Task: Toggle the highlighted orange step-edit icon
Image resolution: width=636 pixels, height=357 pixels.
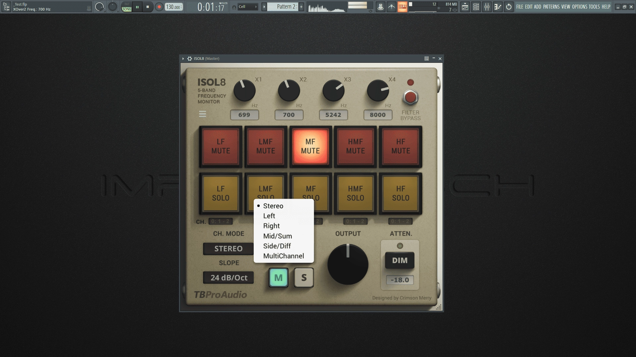Action: click(x=402, y=7)
